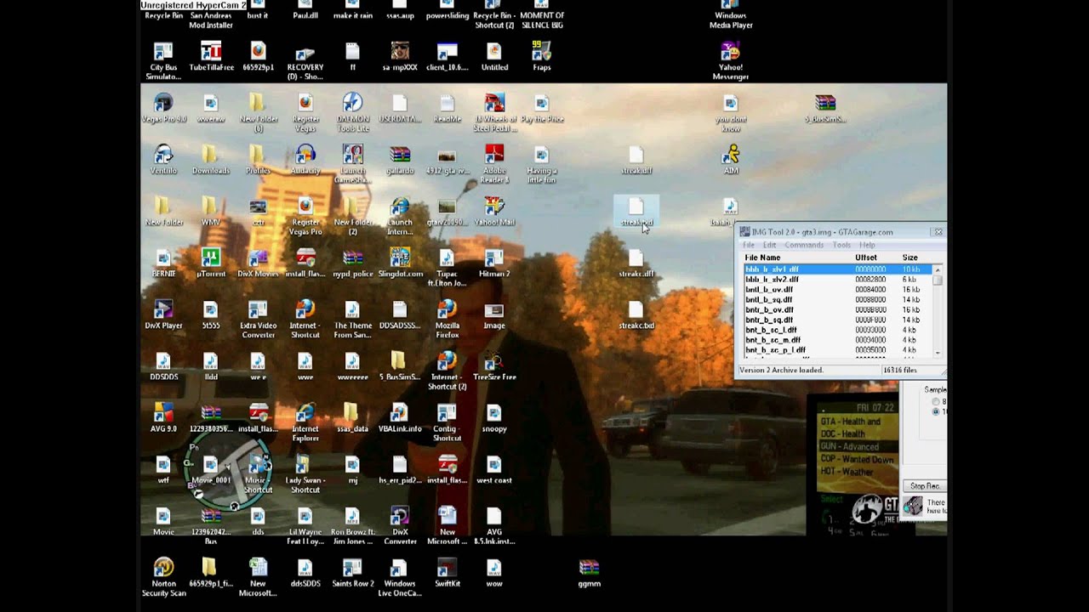Open 18 Wheels of Steel Pedal shortcut
Image resolution: width=1089 pixels, height=612 pixels.
[494, 112]
